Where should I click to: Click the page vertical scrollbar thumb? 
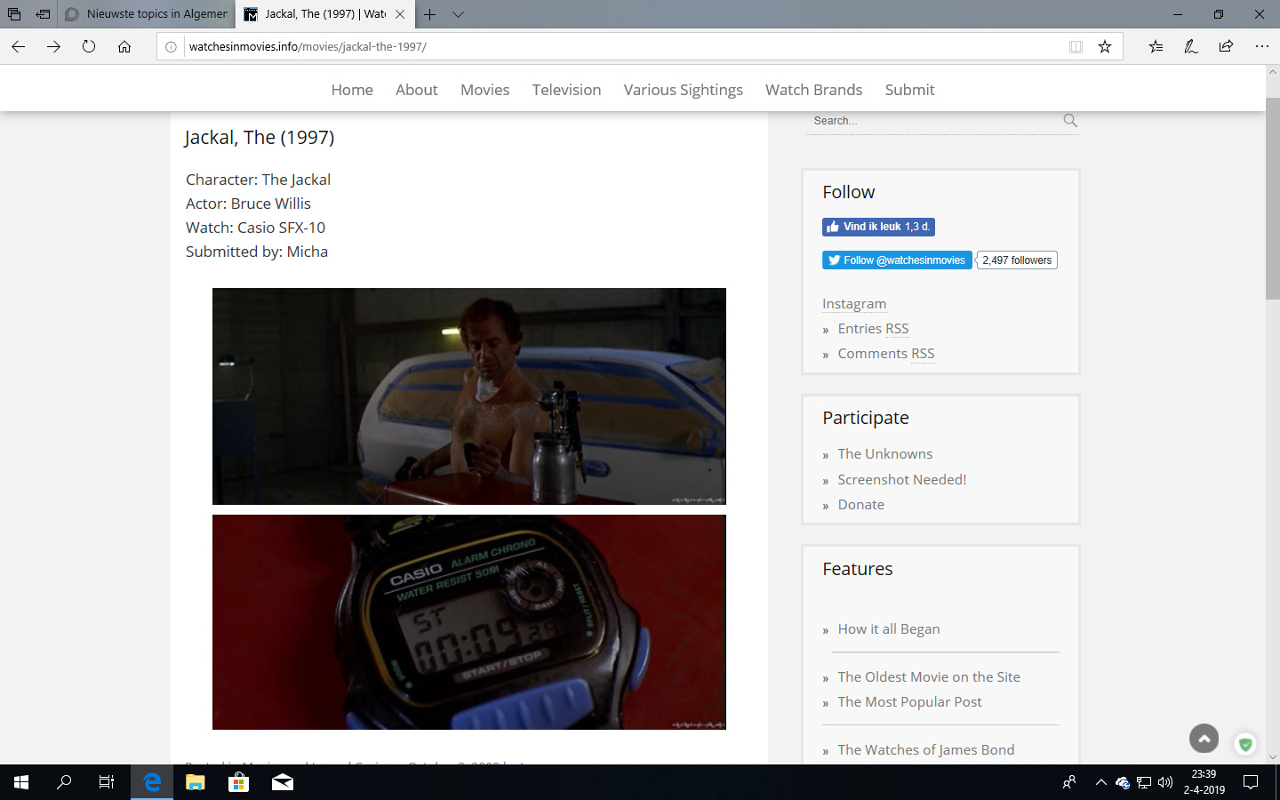[x=1273, y=206]
